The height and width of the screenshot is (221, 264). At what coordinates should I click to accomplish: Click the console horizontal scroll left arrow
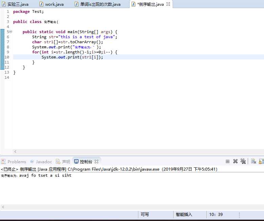(3, 207)
